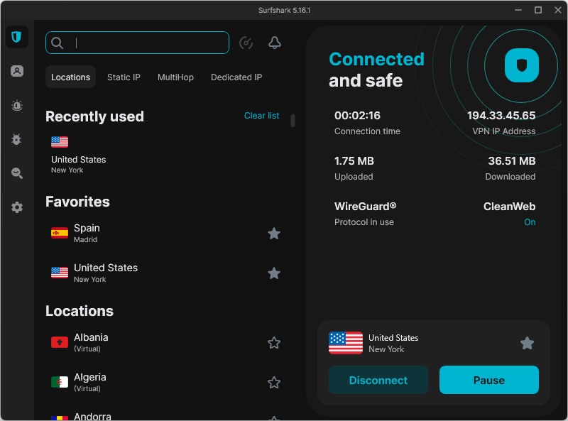568x421 pixels.
Task: Open the notifications bell
Action: tap(275, 43)
